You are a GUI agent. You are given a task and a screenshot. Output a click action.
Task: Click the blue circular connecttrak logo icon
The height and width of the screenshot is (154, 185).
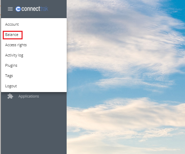[x=18, y=9]
